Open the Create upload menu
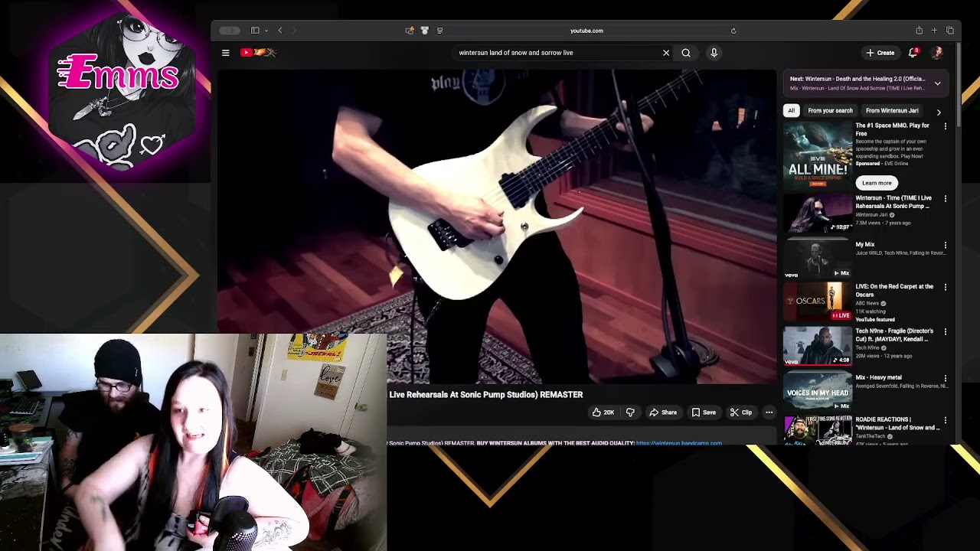 click(x=880, y=53)
